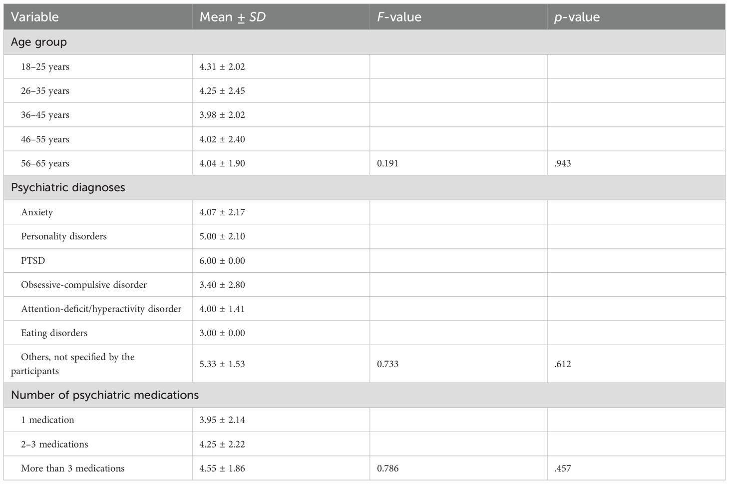Select the .943 p-value cell

562,163
